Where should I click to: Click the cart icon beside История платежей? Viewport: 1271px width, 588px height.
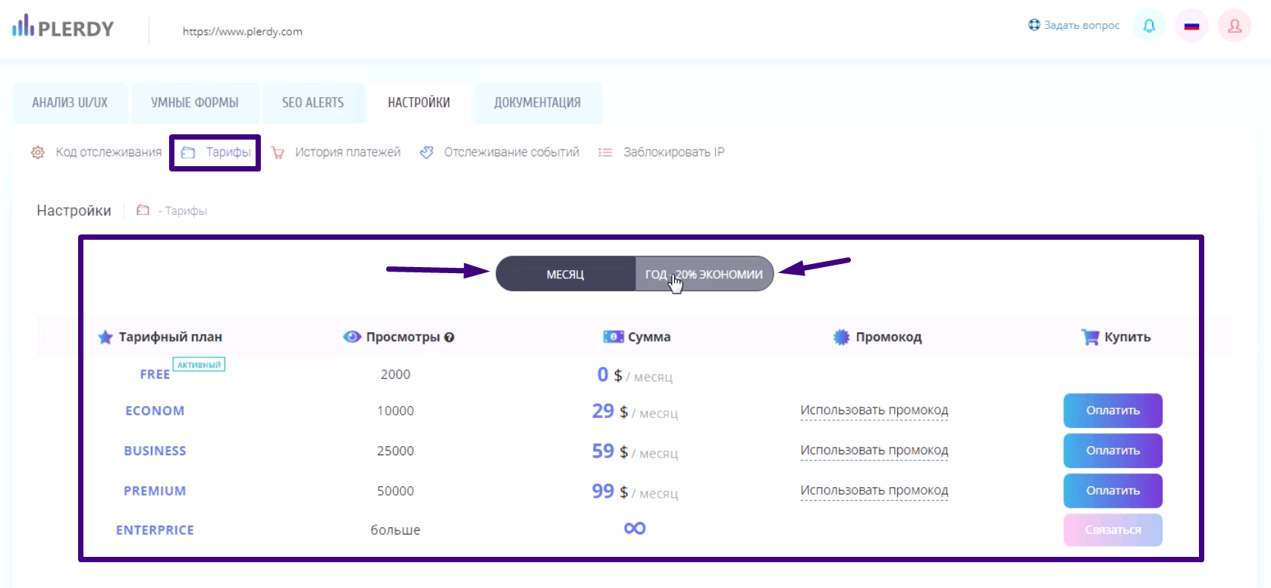278,153
